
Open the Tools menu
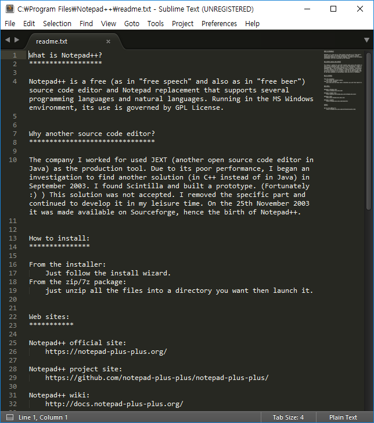point(155,24)
